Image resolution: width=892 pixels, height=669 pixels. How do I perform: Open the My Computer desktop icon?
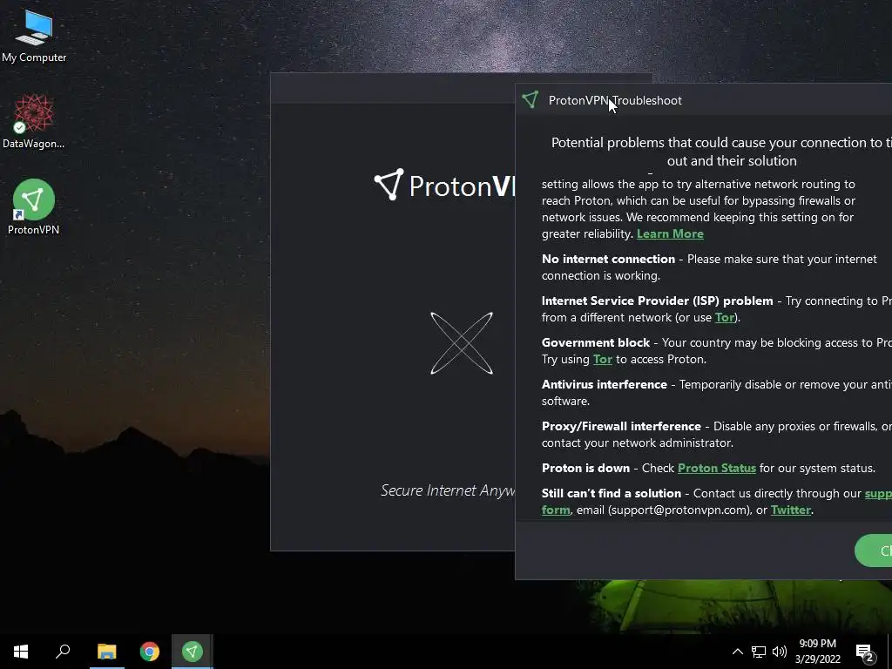pyautogui.click(x=34, y=37)
